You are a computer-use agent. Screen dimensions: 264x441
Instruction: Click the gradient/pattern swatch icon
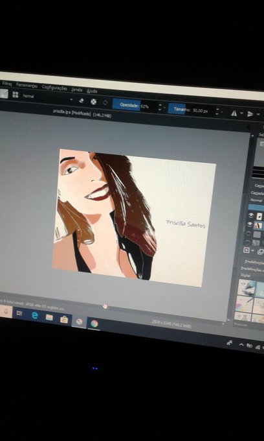pyautogui.click(x=4, y=93)
